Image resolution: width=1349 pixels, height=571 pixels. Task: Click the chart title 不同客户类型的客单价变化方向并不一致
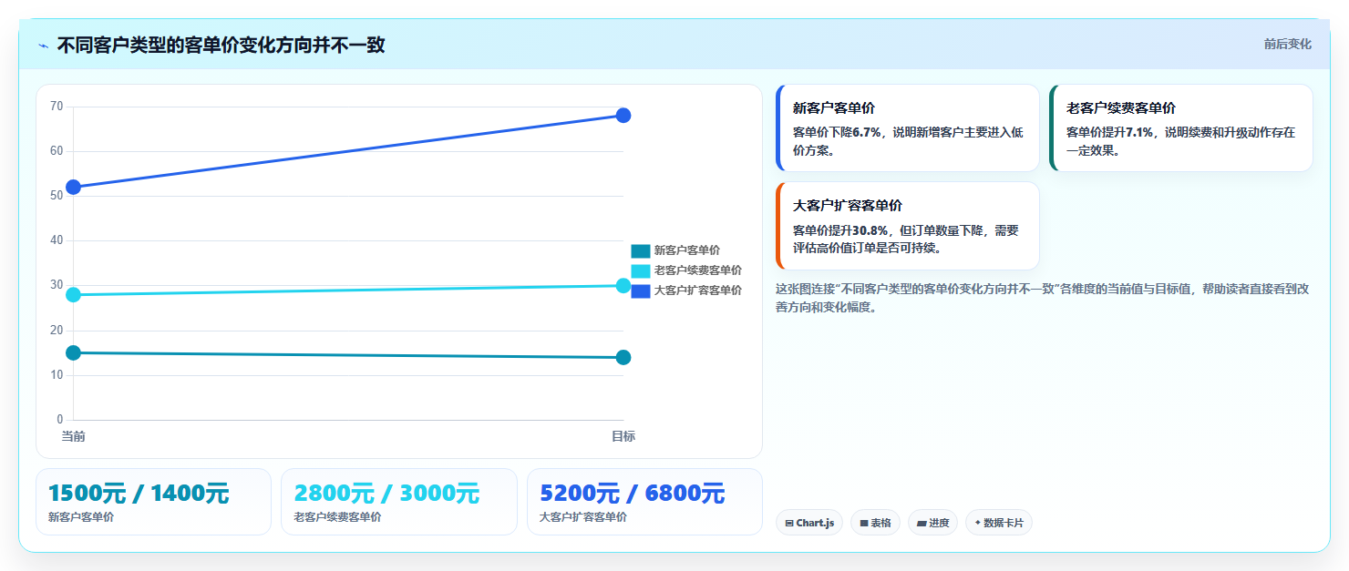coord(221,46)
